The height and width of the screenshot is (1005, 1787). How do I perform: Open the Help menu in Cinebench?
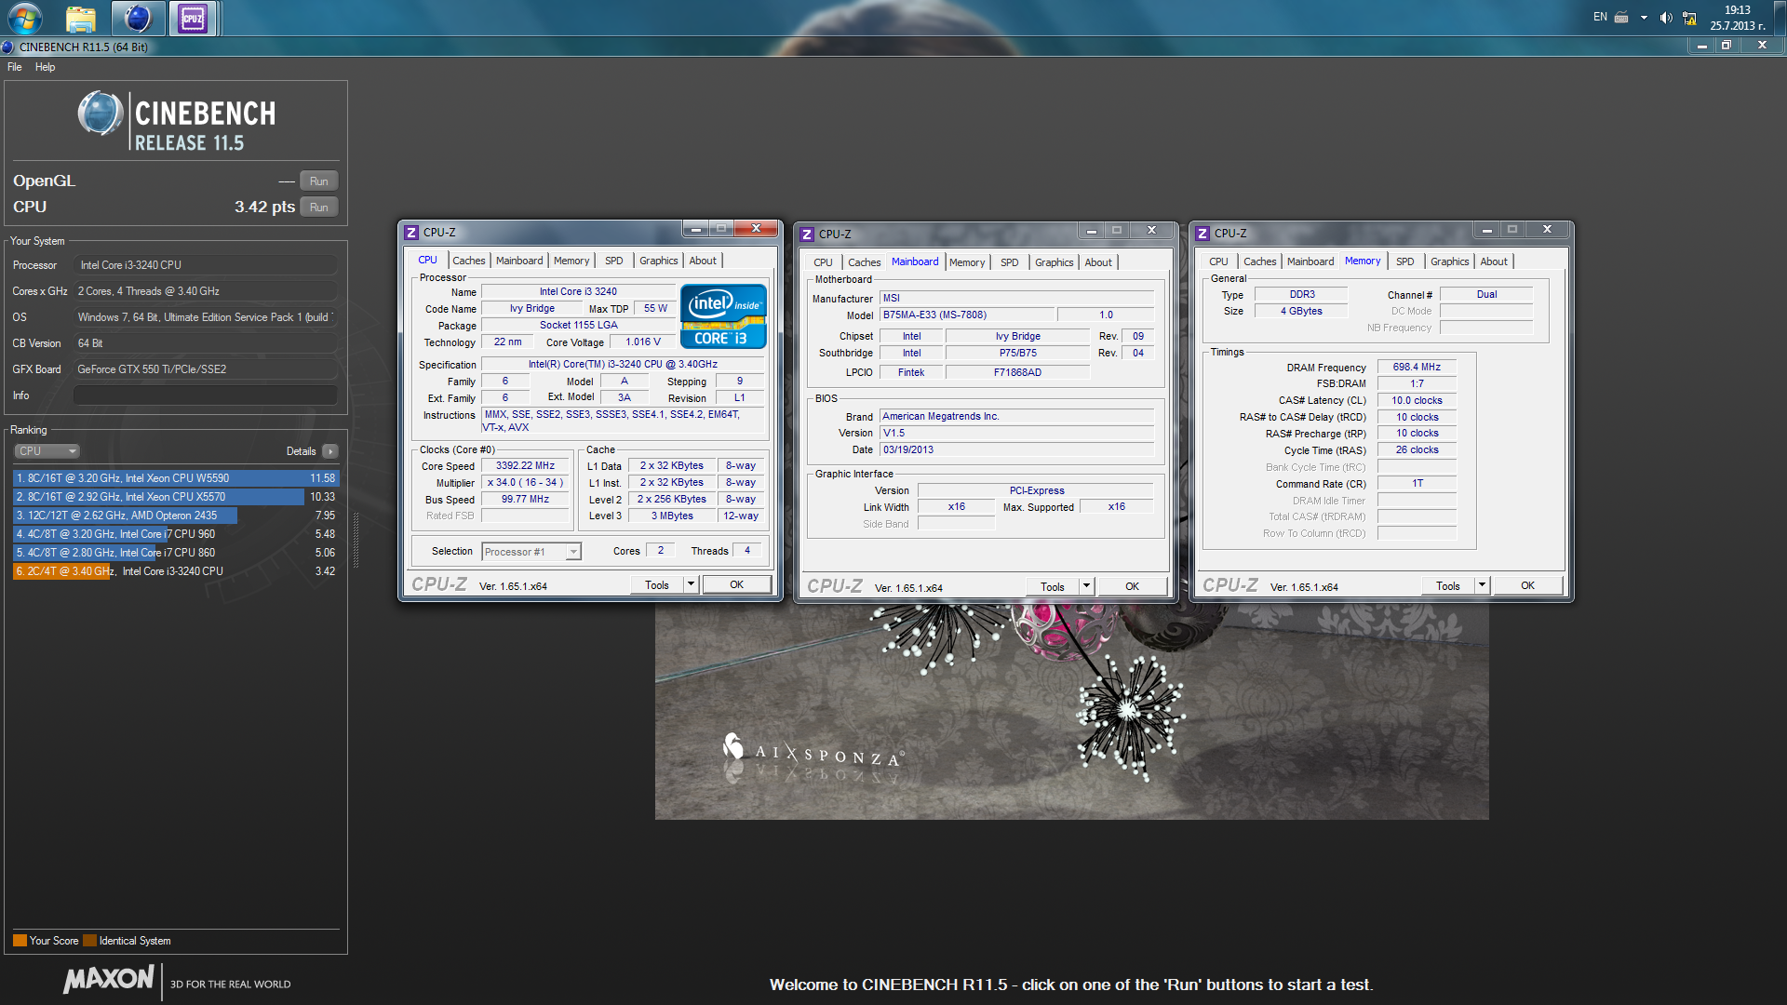pyautogui.click(x=45, y=67)
